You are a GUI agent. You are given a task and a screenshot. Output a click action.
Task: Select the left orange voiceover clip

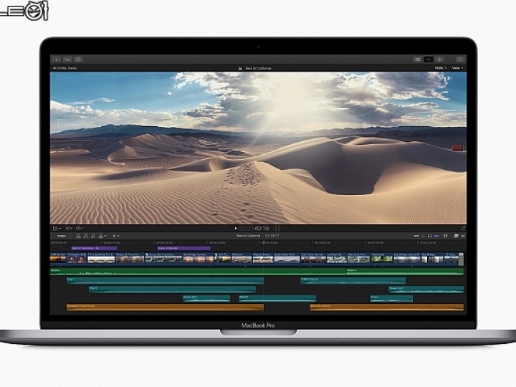tap(165, 307)
